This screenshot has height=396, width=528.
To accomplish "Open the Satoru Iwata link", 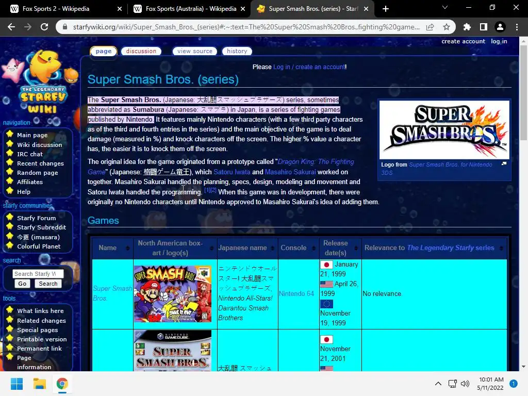I will pos(232,172).
